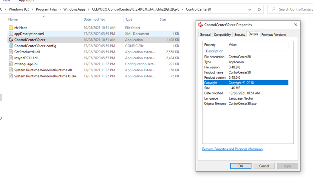Click the mtlanguage.ini settings file icon
The height and width of the screenshot is (184, 323).
(x=11, y=64)
